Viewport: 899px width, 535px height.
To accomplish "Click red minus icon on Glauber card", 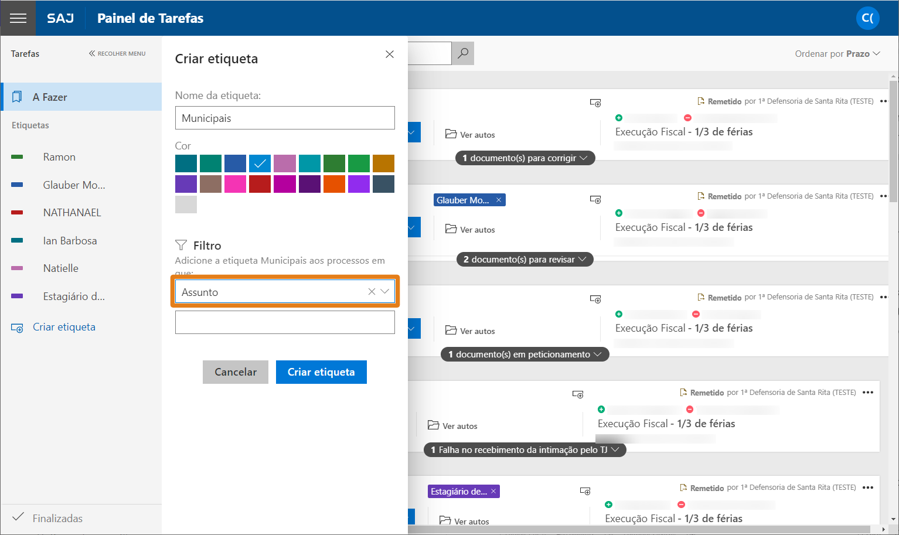I will (701, 213).
